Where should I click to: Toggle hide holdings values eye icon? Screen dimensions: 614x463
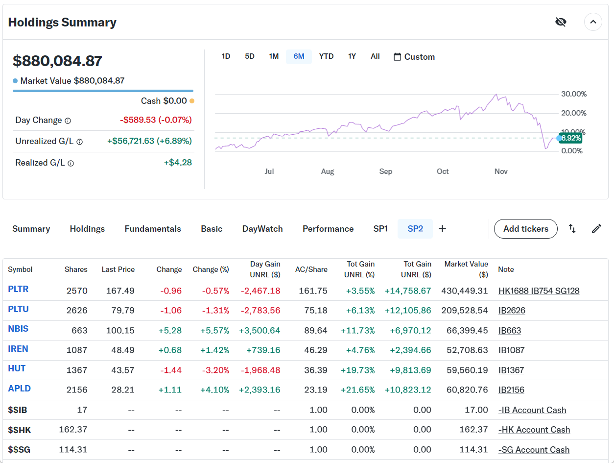[561, 22]
